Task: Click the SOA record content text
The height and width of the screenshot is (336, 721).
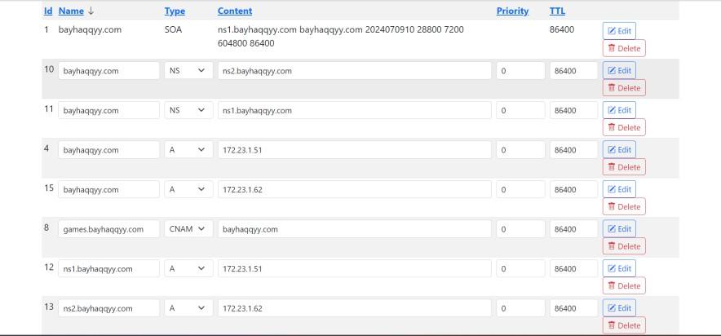Action: 341,37
